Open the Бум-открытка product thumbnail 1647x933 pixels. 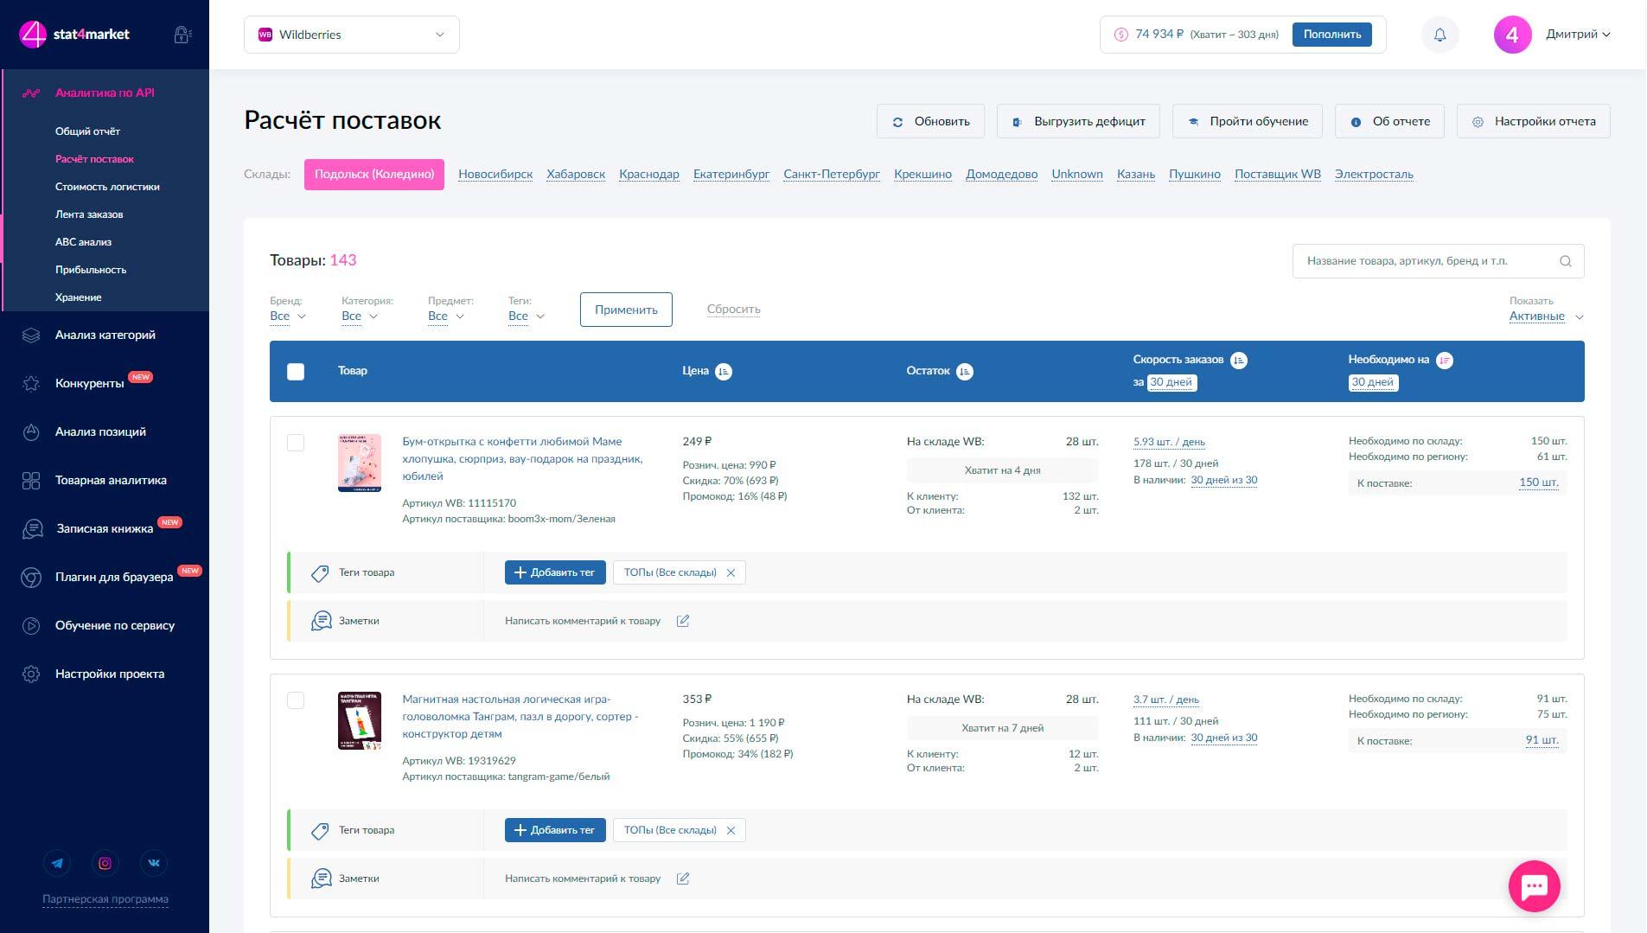click(x=360, y=463)
